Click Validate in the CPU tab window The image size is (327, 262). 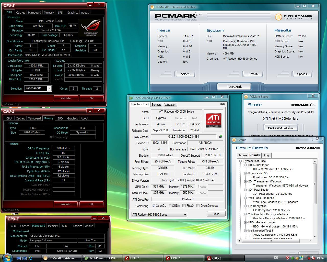[x=66, y=98]
